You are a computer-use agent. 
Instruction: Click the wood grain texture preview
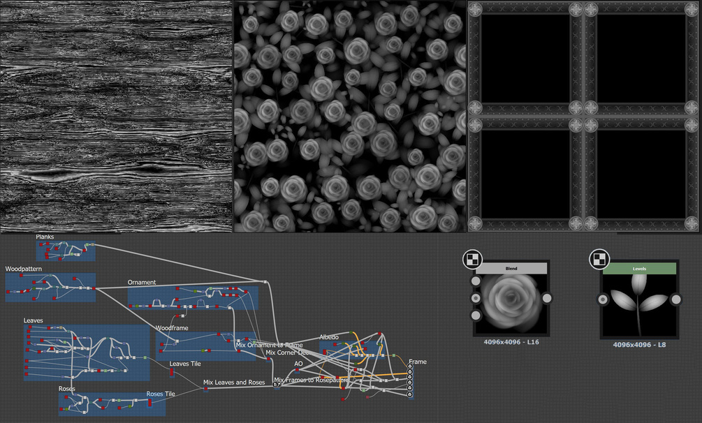click(116, 116)
